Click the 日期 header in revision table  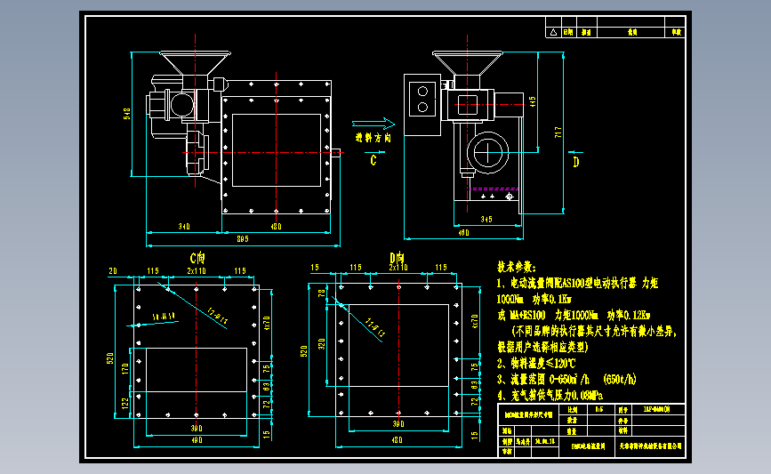tap(568, 32)
